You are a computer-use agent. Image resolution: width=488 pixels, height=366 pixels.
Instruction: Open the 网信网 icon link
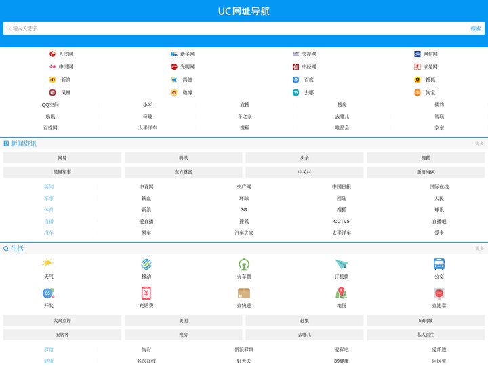[418, 54]
